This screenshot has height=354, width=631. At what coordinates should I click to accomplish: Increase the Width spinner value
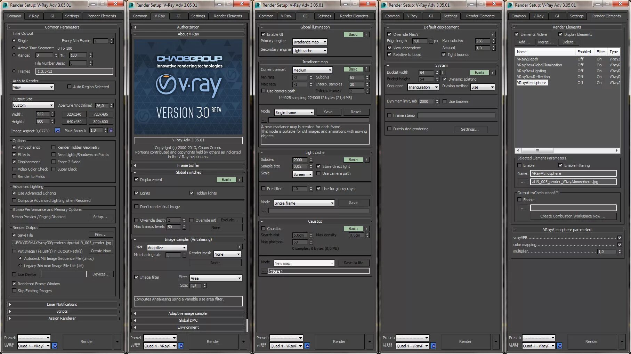coord(52,113)
